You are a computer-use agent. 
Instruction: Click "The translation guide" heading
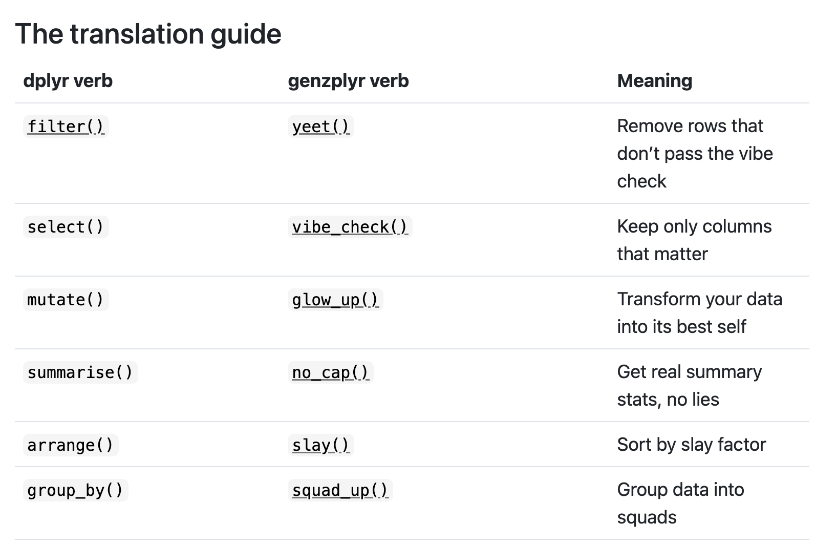[x=148, y=34]
